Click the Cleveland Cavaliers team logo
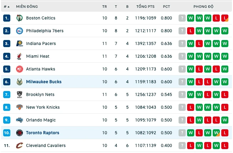Viewport: 233px width, 153px height. point(20,146)
